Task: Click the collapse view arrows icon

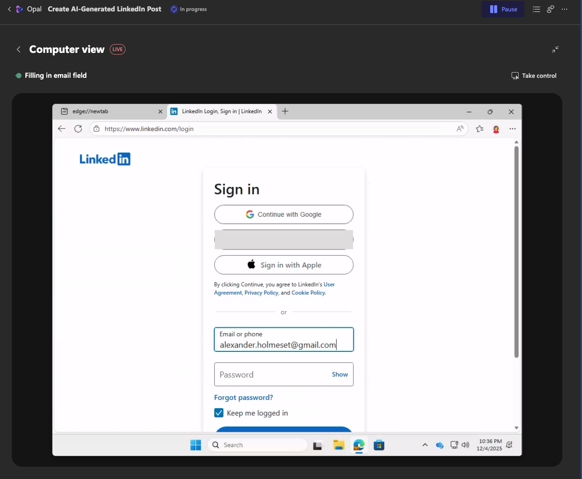Action: tap(555, 49)
